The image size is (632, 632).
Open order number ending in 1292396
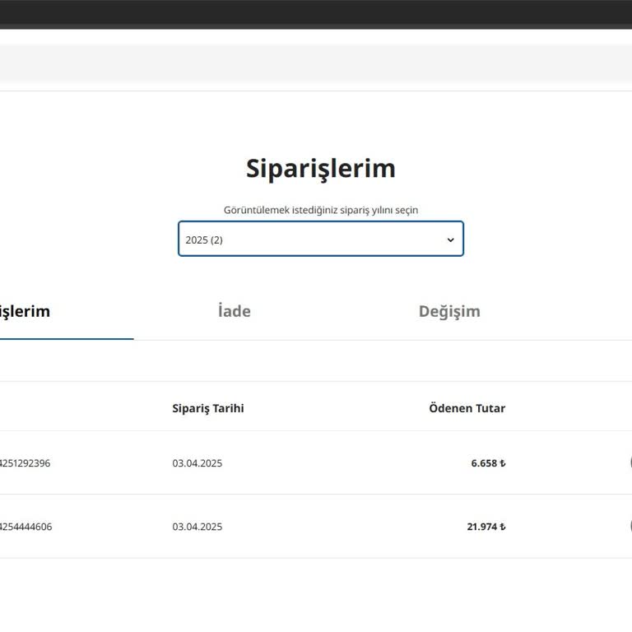point(25,463)
